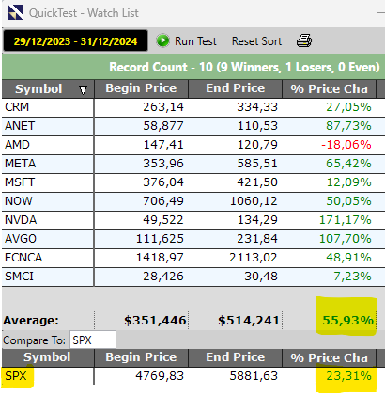385x395 pixels.
Task: Click NVDA change value 171,17%
Action: (346, 220)
